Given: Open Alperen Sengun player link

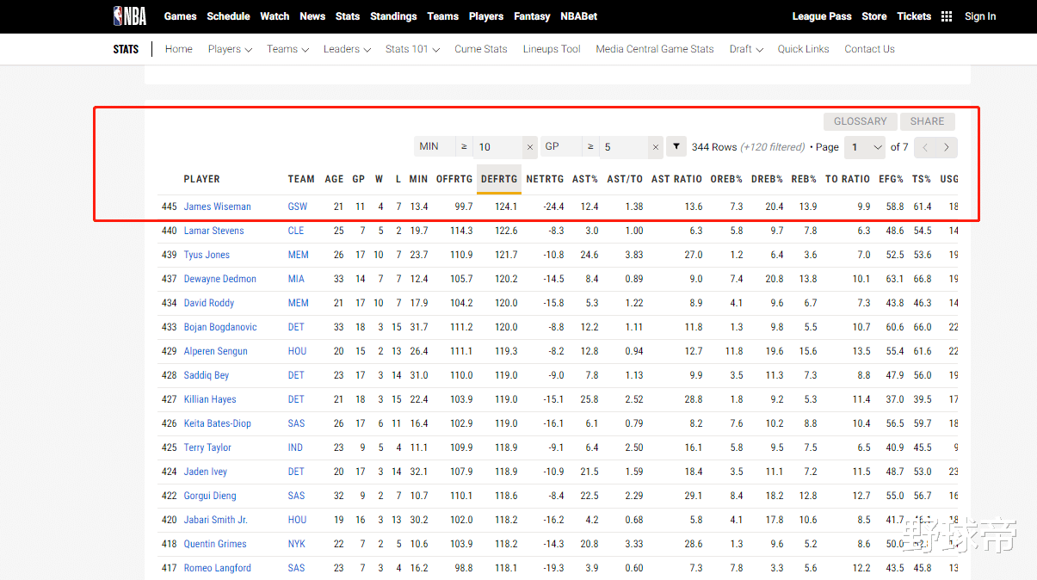Looking at the screenshot, I should [x=216, y=351].
